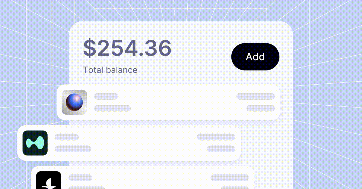Screen dimensions: 362x189
Task: Click the black Add button
Action: (x=255, y=57)
